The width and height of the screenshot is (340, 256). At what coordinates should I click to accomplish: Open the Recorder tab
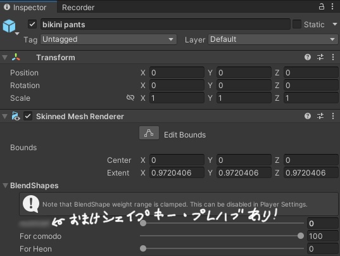pos(78,8)
